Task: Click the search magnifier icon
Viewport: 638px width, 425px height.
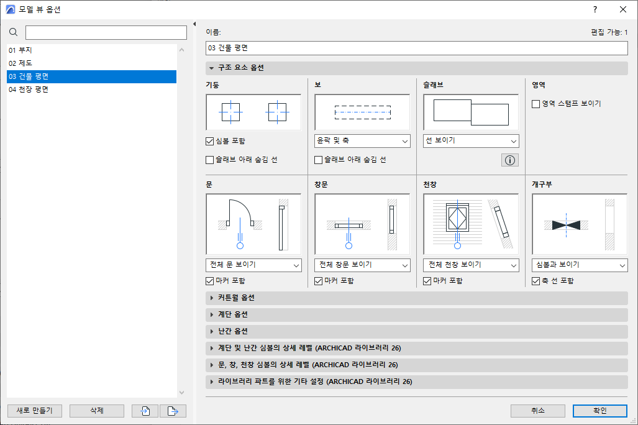Action: click(x=13, y=32)
